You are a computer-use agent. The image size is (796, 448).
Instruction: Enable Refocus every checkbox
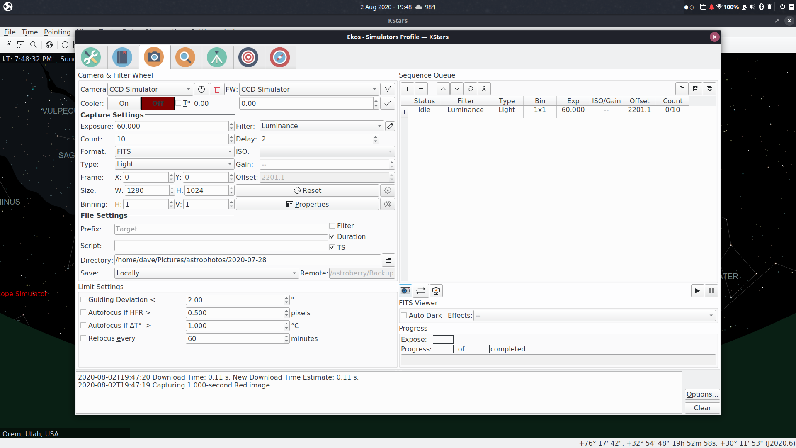point(83,338)
